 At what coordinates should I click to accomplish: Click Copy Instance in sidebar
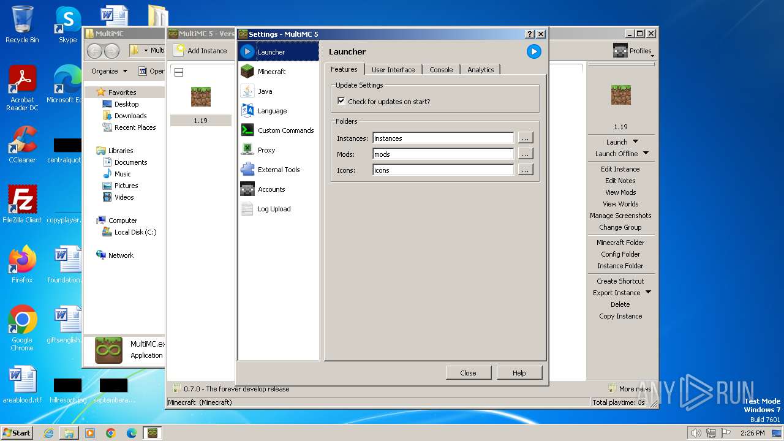point(620,316)
